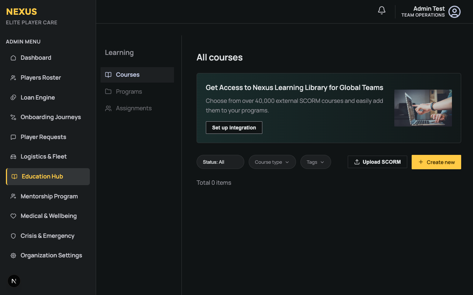Click the Get Access to Nexus Learning Library title
473x295 pixels.
[x=295, y=88]
